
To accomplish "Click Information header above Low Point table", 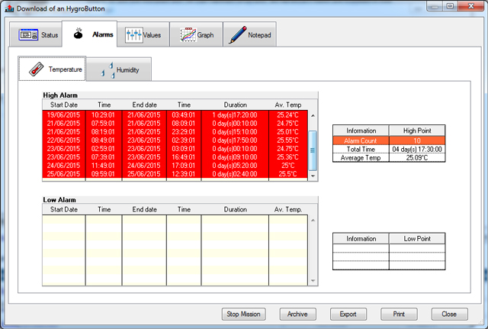I will click(x=361, y=239).
